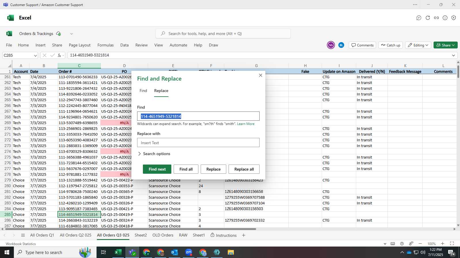Viewport: 460px width, 258px height.
Task: Click the Find all button
Action: 186,169
